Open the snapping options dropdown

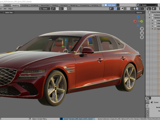point(61,9)
